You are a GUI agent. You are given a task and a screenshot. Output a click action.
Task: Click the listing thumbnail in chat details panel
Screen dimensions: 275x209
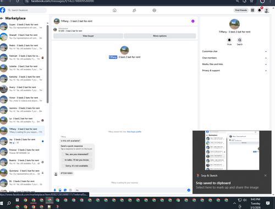[234, 24]
